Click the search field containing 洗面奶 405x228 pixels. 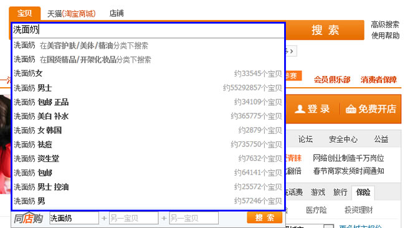click(148, 30)
